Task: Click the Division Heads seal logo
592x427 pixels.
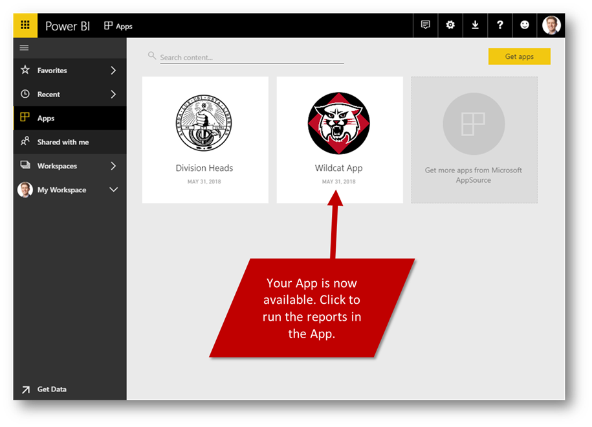Action: [x=204, y=123]
